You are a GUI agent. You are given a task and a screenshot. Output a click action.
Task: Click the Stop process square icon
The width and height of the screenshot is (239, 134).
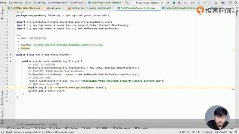click(x=185, y=3)
